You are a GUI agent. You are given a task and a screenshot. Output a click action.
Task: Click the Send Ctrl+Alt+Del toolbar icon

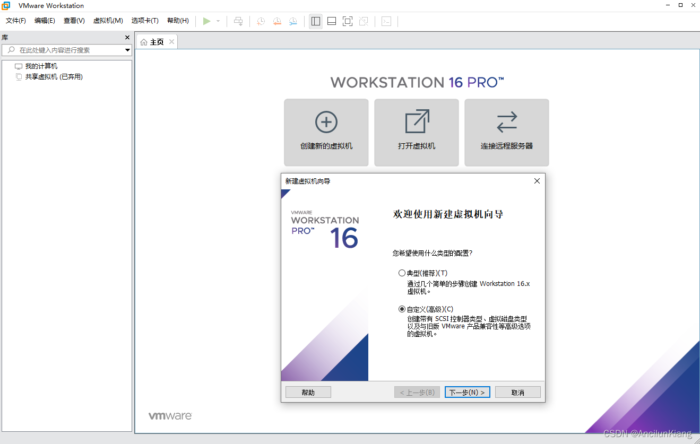[239, 21]
